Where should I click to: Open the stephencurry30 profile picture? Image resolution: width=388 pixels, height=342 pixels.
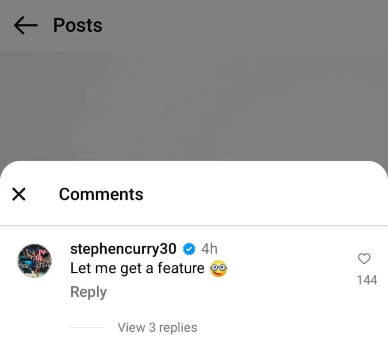[x=34, y=261]
